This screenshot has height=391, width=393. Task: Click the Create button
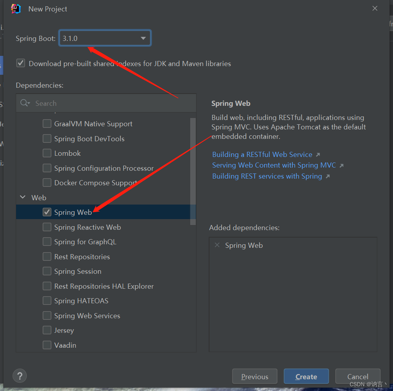pos(306,376)
